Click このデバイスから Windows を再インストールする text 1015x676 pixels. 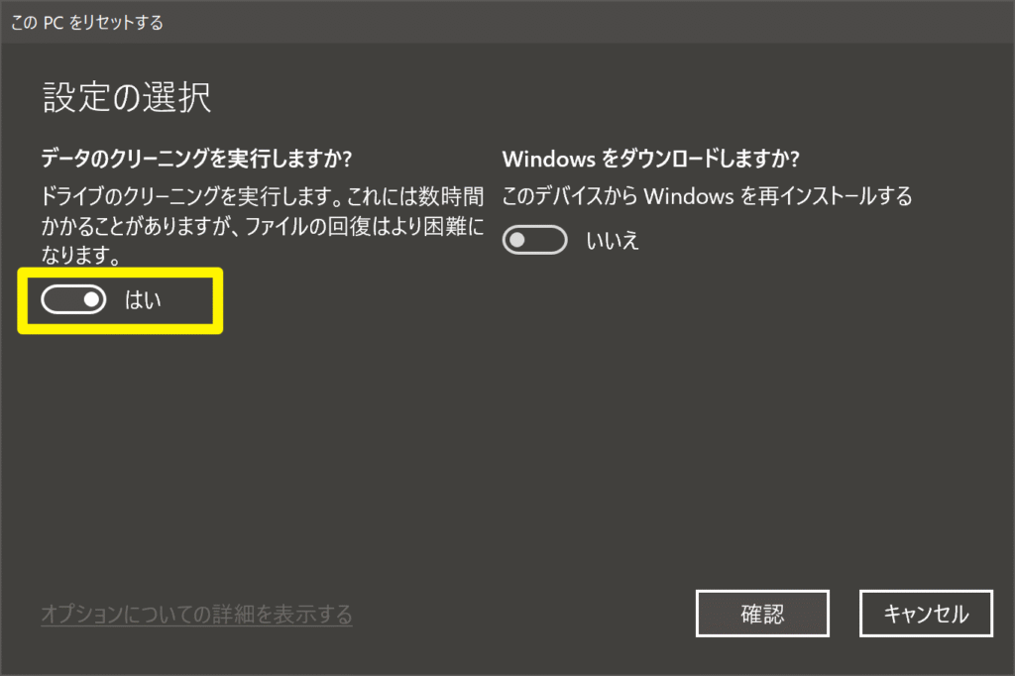707,196
